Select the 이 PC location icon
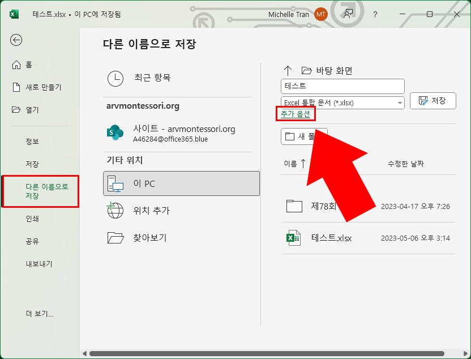Viewport: 471px width, 359px height. coord(115,183)
